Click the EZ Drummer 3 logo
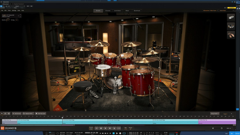 click(x=8, y=128)
